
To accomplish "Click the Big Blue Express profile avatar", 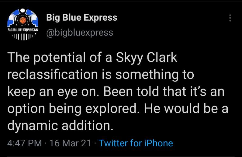I will [23, 25].
